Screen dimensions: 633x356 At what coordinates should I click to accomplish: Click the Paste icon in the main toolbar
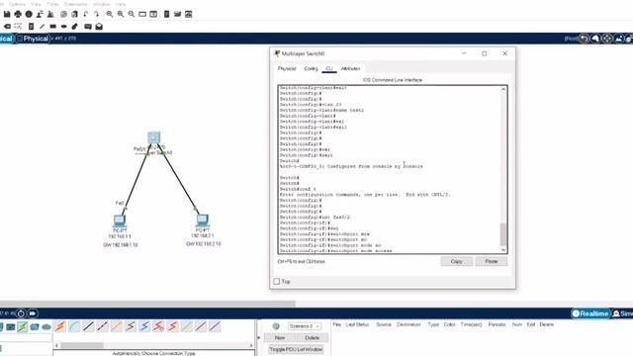tap(75, 14)
